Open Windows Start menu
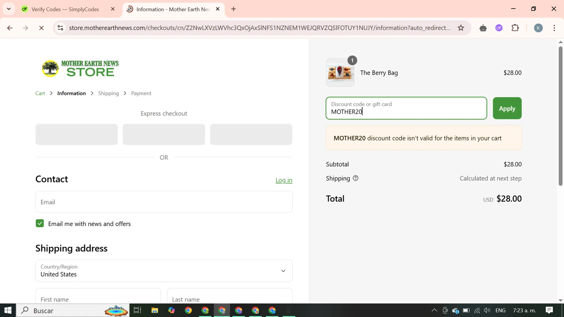564x317 pixels. pos(8,311)
